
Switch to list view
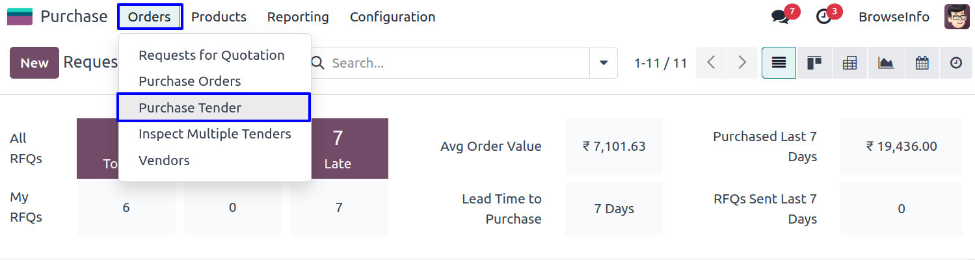coord(779,63)
